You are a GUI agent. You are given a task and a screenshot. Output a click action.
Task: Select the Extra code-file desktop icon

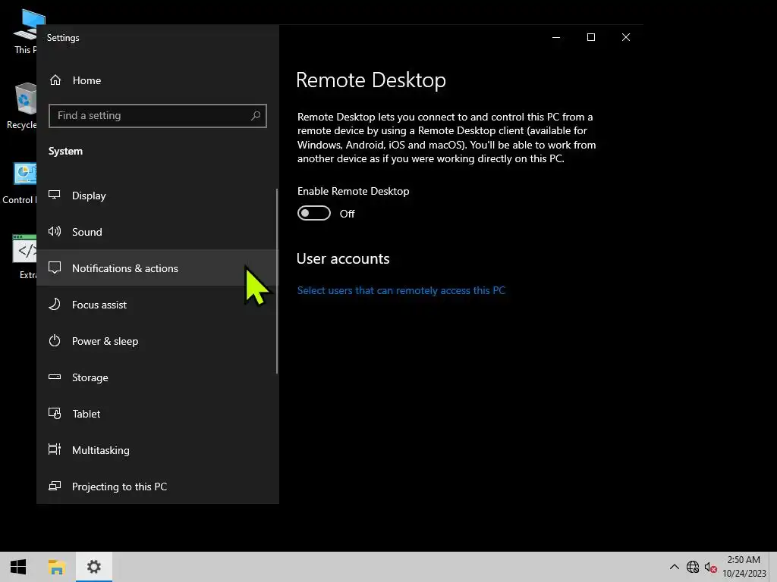[26, 258]
